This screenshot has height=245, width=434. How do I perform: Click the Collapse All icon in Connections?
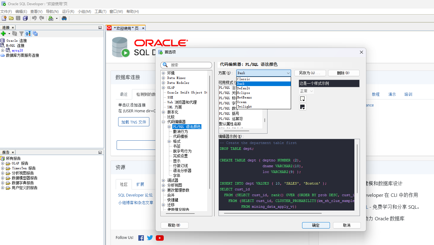(35, 34)
